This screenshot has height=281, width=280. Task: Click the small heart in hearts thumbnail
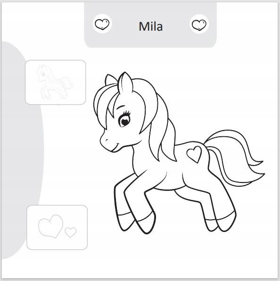pos(71,232)
